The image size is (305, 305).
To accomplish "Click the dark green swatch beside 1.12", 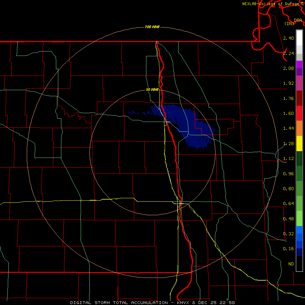I will [299, 158].
